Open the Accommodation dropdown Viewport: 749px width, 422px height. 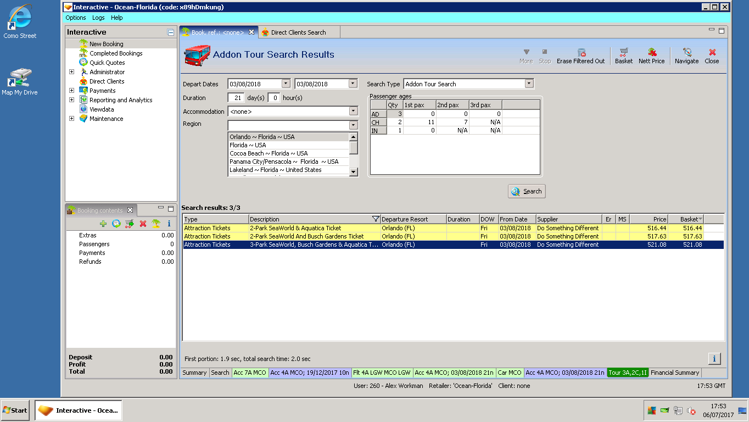point(353,112)
